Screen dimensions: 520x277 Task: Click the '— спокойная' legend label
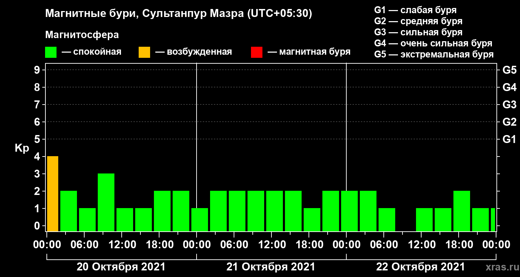pos(92,52)
